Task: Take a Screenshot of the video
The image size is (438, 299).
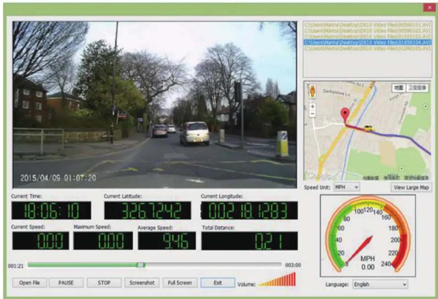Action: coord(142,283)
